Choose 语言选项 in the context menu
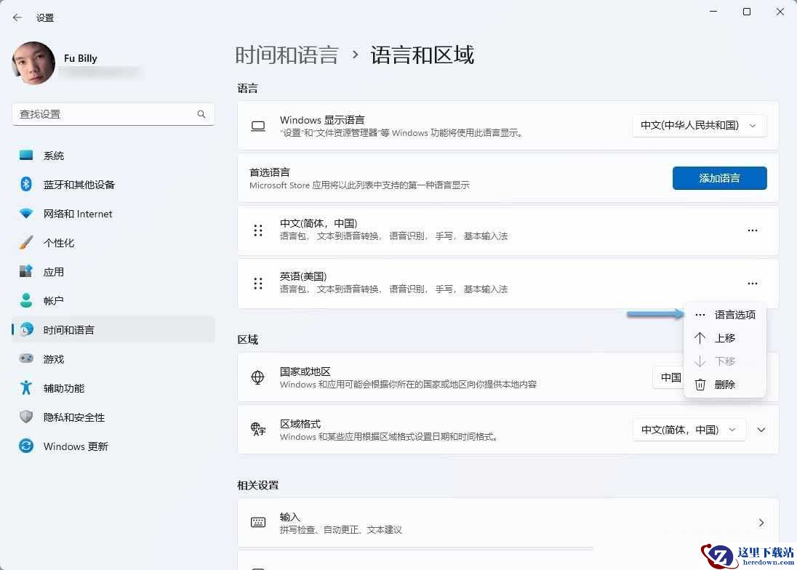 pos(725,315)
